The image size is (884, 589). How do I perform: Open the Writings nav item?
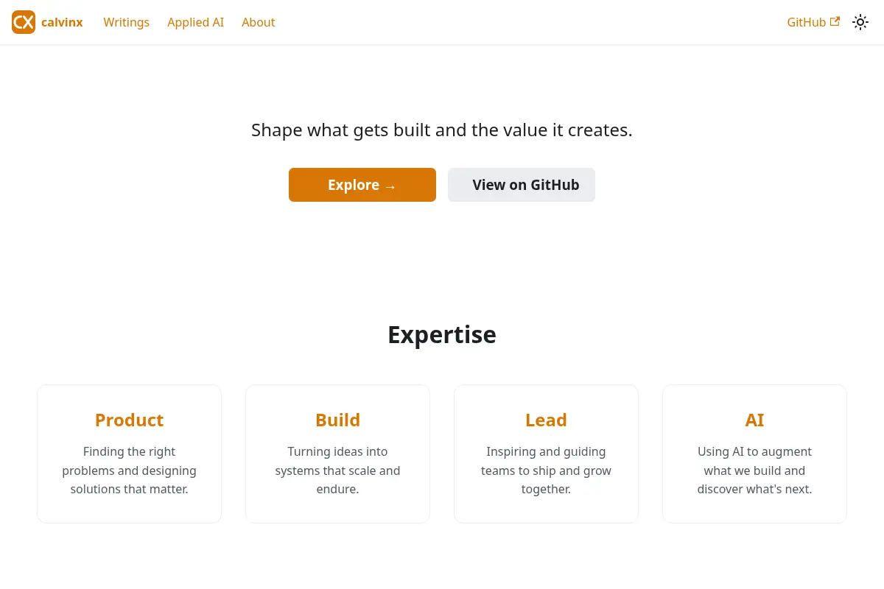(126, 22)
